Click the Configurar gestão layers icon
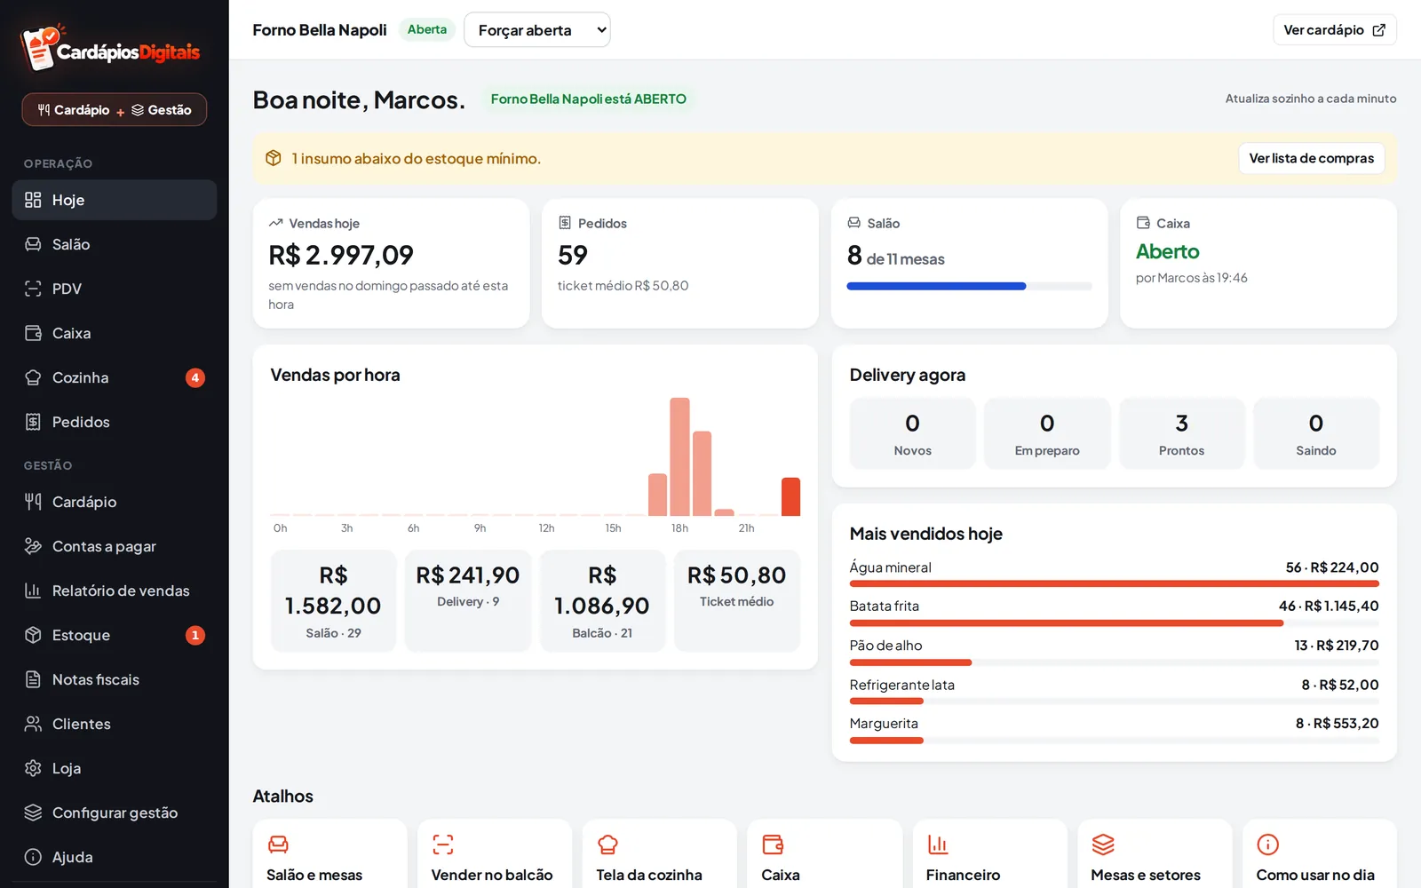1421x888 pixels. pyautogui.click(x=33, y=813)
